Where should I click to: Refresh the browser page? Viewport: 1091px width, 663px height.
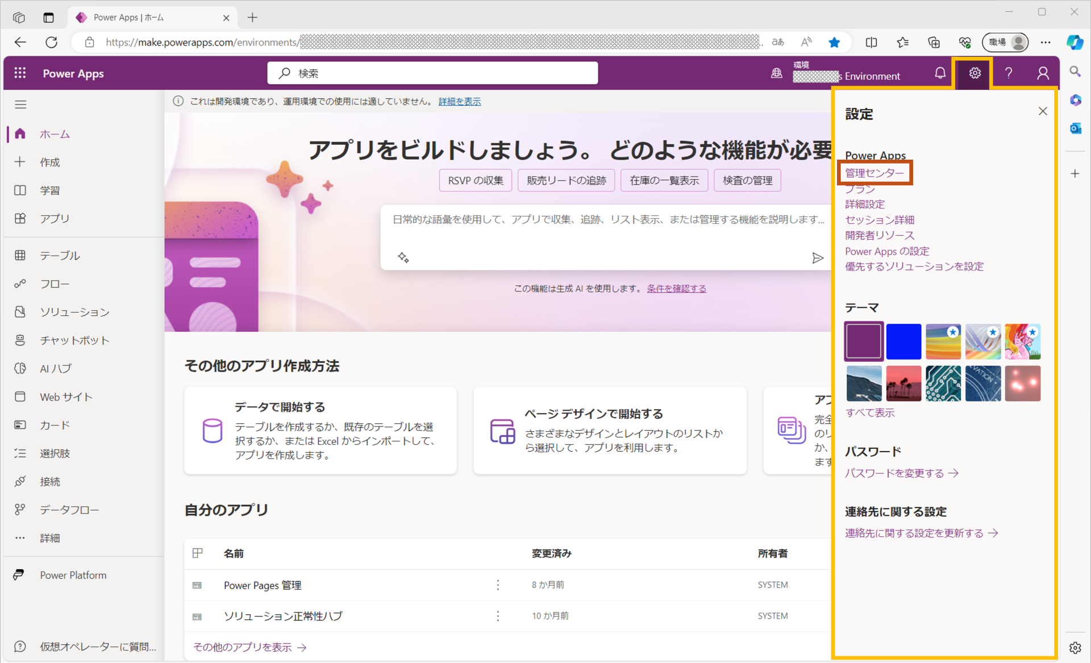(x=52, y=42)
